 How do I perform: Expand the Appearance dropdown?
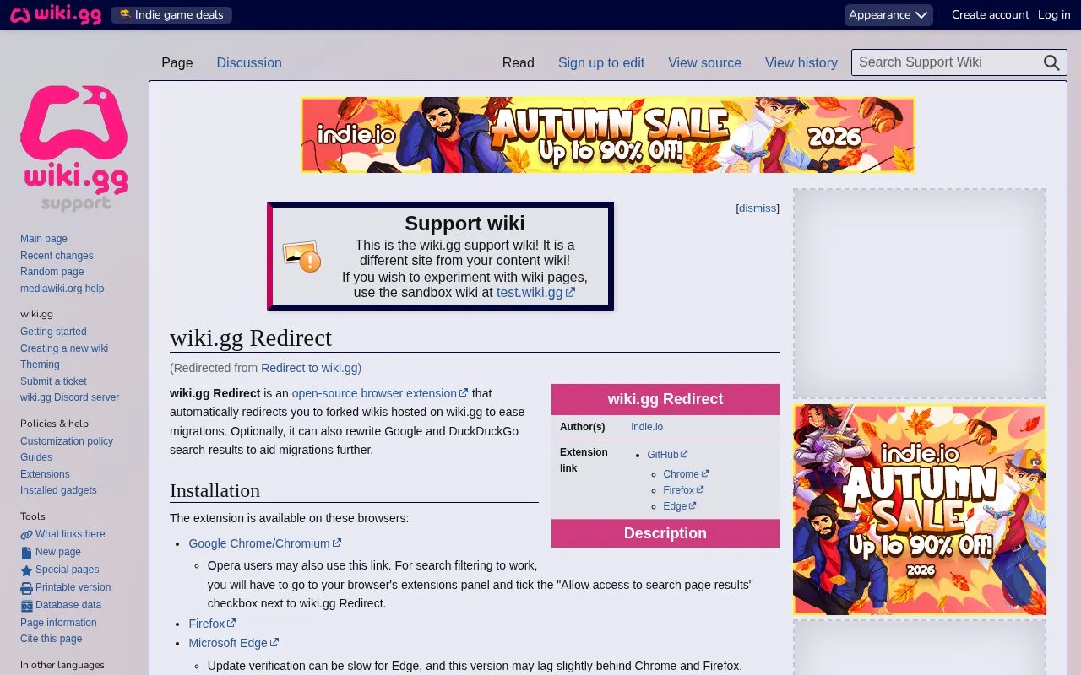point(888,14)
